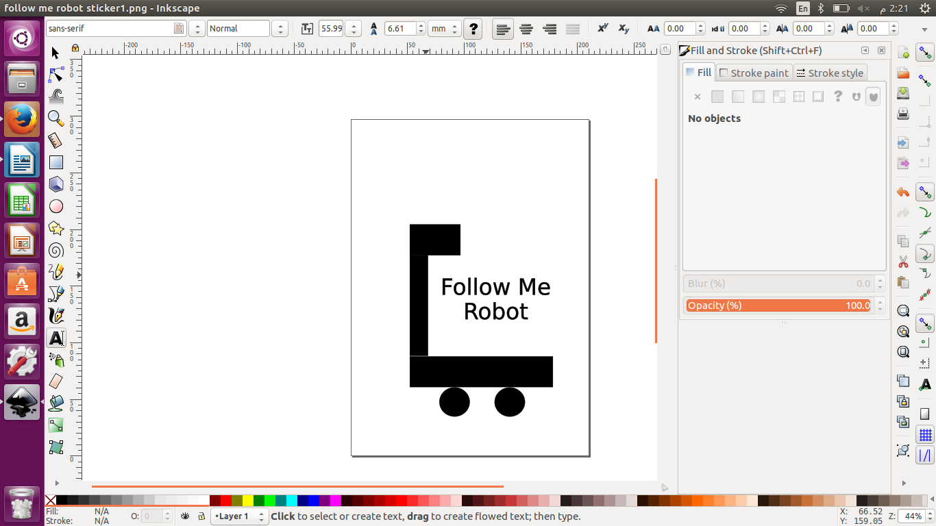Image resolution: width=936 pixels, height=526 pixels.
Task: Choose the Eraser tool
Action: pyautogui.click(x=56, y=381)
